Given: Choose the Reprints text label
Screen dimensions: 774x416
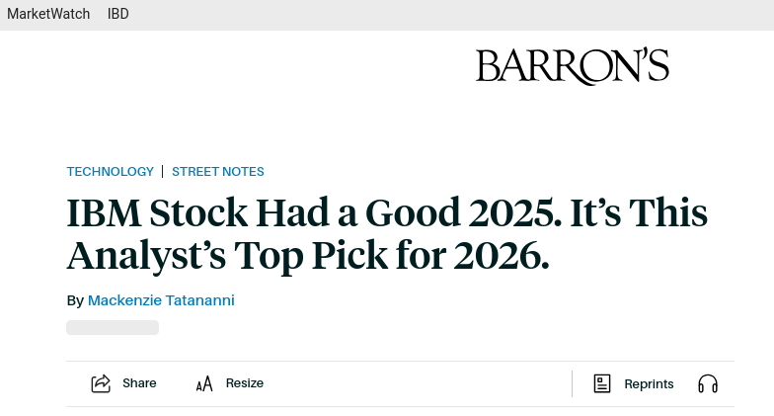Looking at the screenshot, I should coord(649,383).
